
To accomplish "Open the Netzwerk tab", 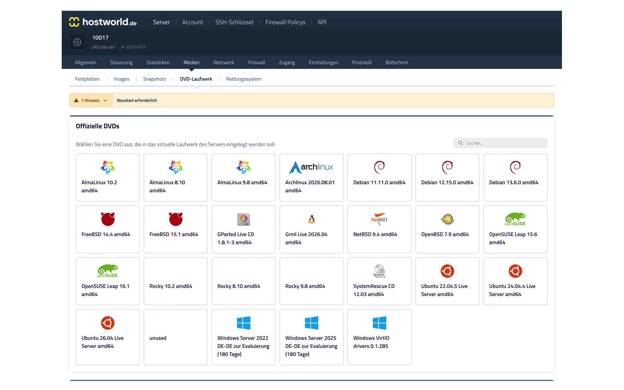I will pos(224,62).
